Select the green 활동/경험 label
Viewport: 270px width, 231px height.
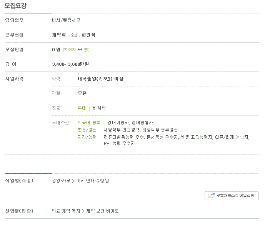click(87, 130)
